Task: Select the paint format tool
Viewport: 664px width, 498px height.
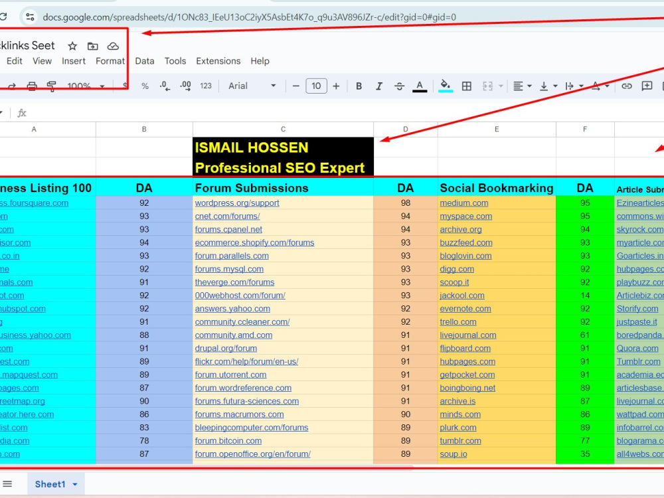Action: tap(52, 86)
